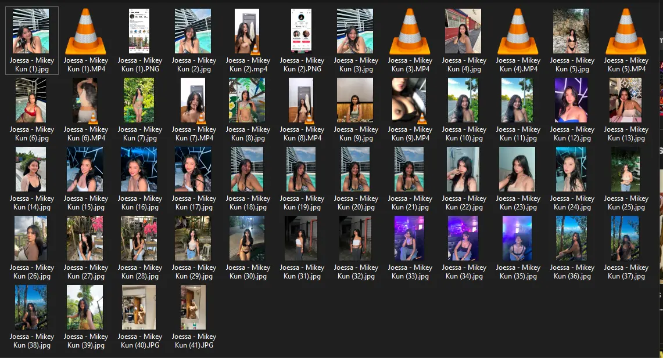
Task: Select video file icon Kun (7).MP4
Action: pyautogui.click(x=193, y=100)
